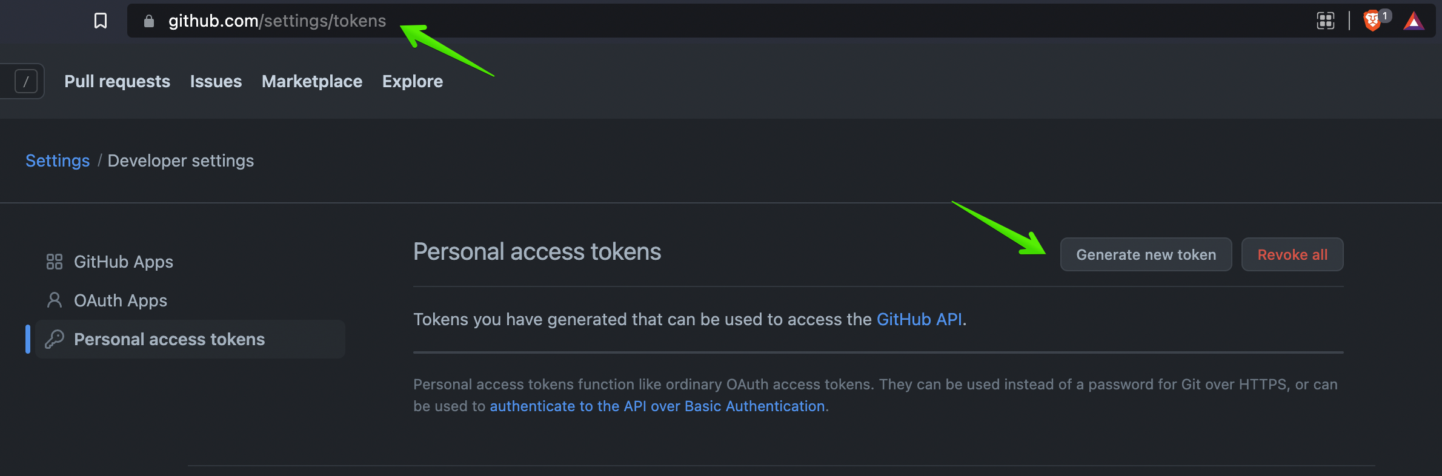Screen dimensions: 1442x476
Task: Click the padlock icon in the address bar
Action: tap(148, 20)
